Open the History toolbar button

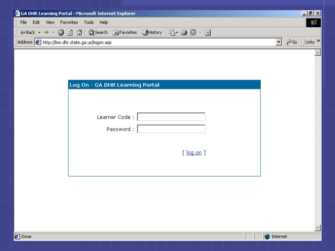tap(152, 32)
